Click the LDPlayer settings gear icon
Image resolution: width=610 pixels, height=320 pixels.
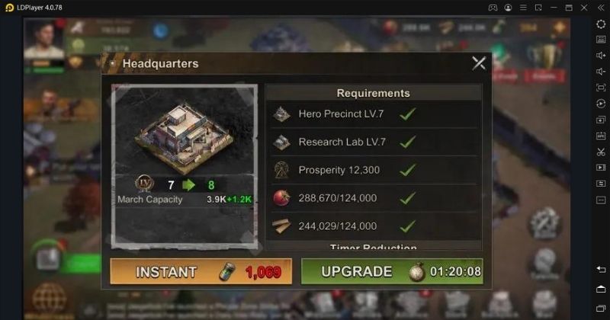pos(601,24)
